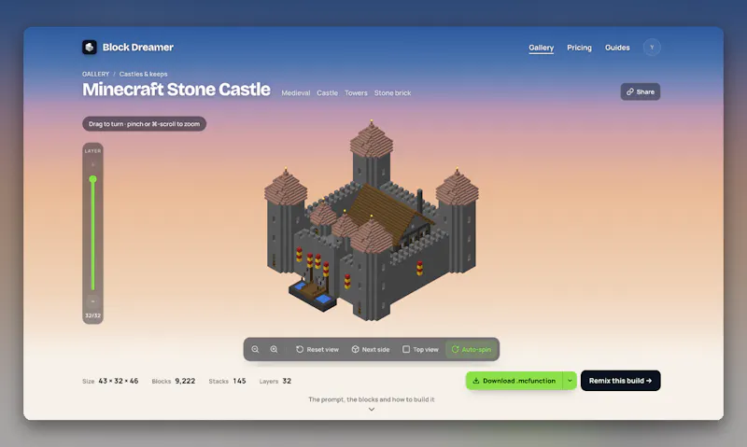The height and width of the screenshot is (447, 747).
Task: Click the Share button
Action: 641,91
